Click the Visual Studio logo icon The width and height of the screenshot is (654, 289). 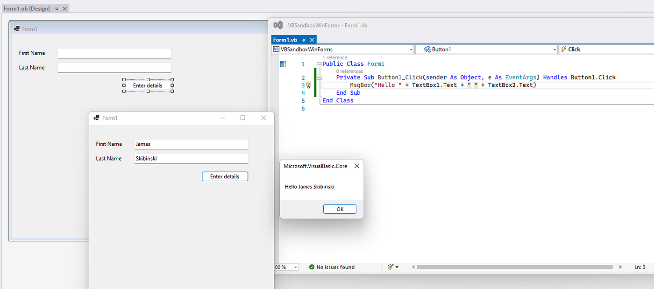tap(278, 25)
